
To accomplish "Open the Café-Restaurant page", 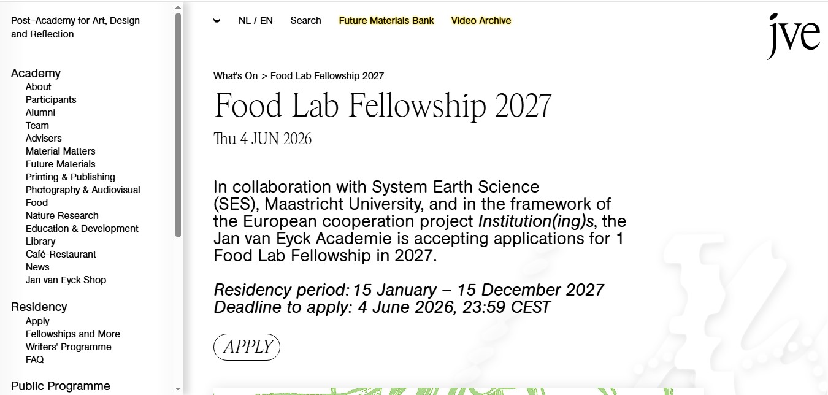I will tap(61, 255).
